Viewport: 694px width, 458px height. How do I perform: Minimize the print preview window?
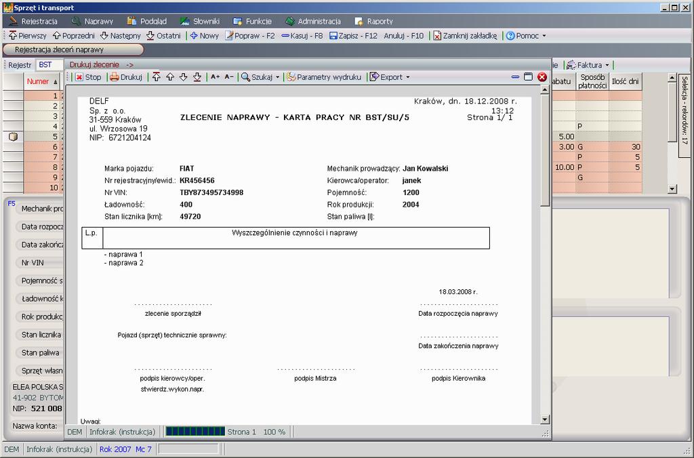[x=515, y=77]
